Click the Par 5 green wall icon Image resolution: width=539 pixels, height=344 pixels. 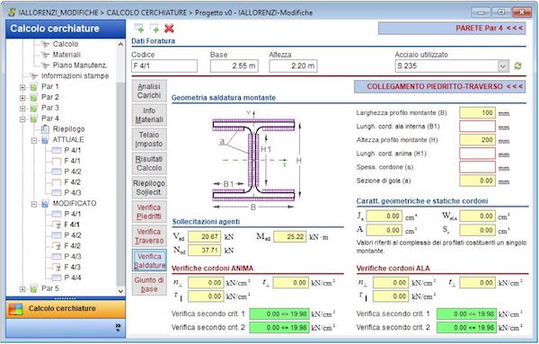pyautogui.click(x=34, y=288)
